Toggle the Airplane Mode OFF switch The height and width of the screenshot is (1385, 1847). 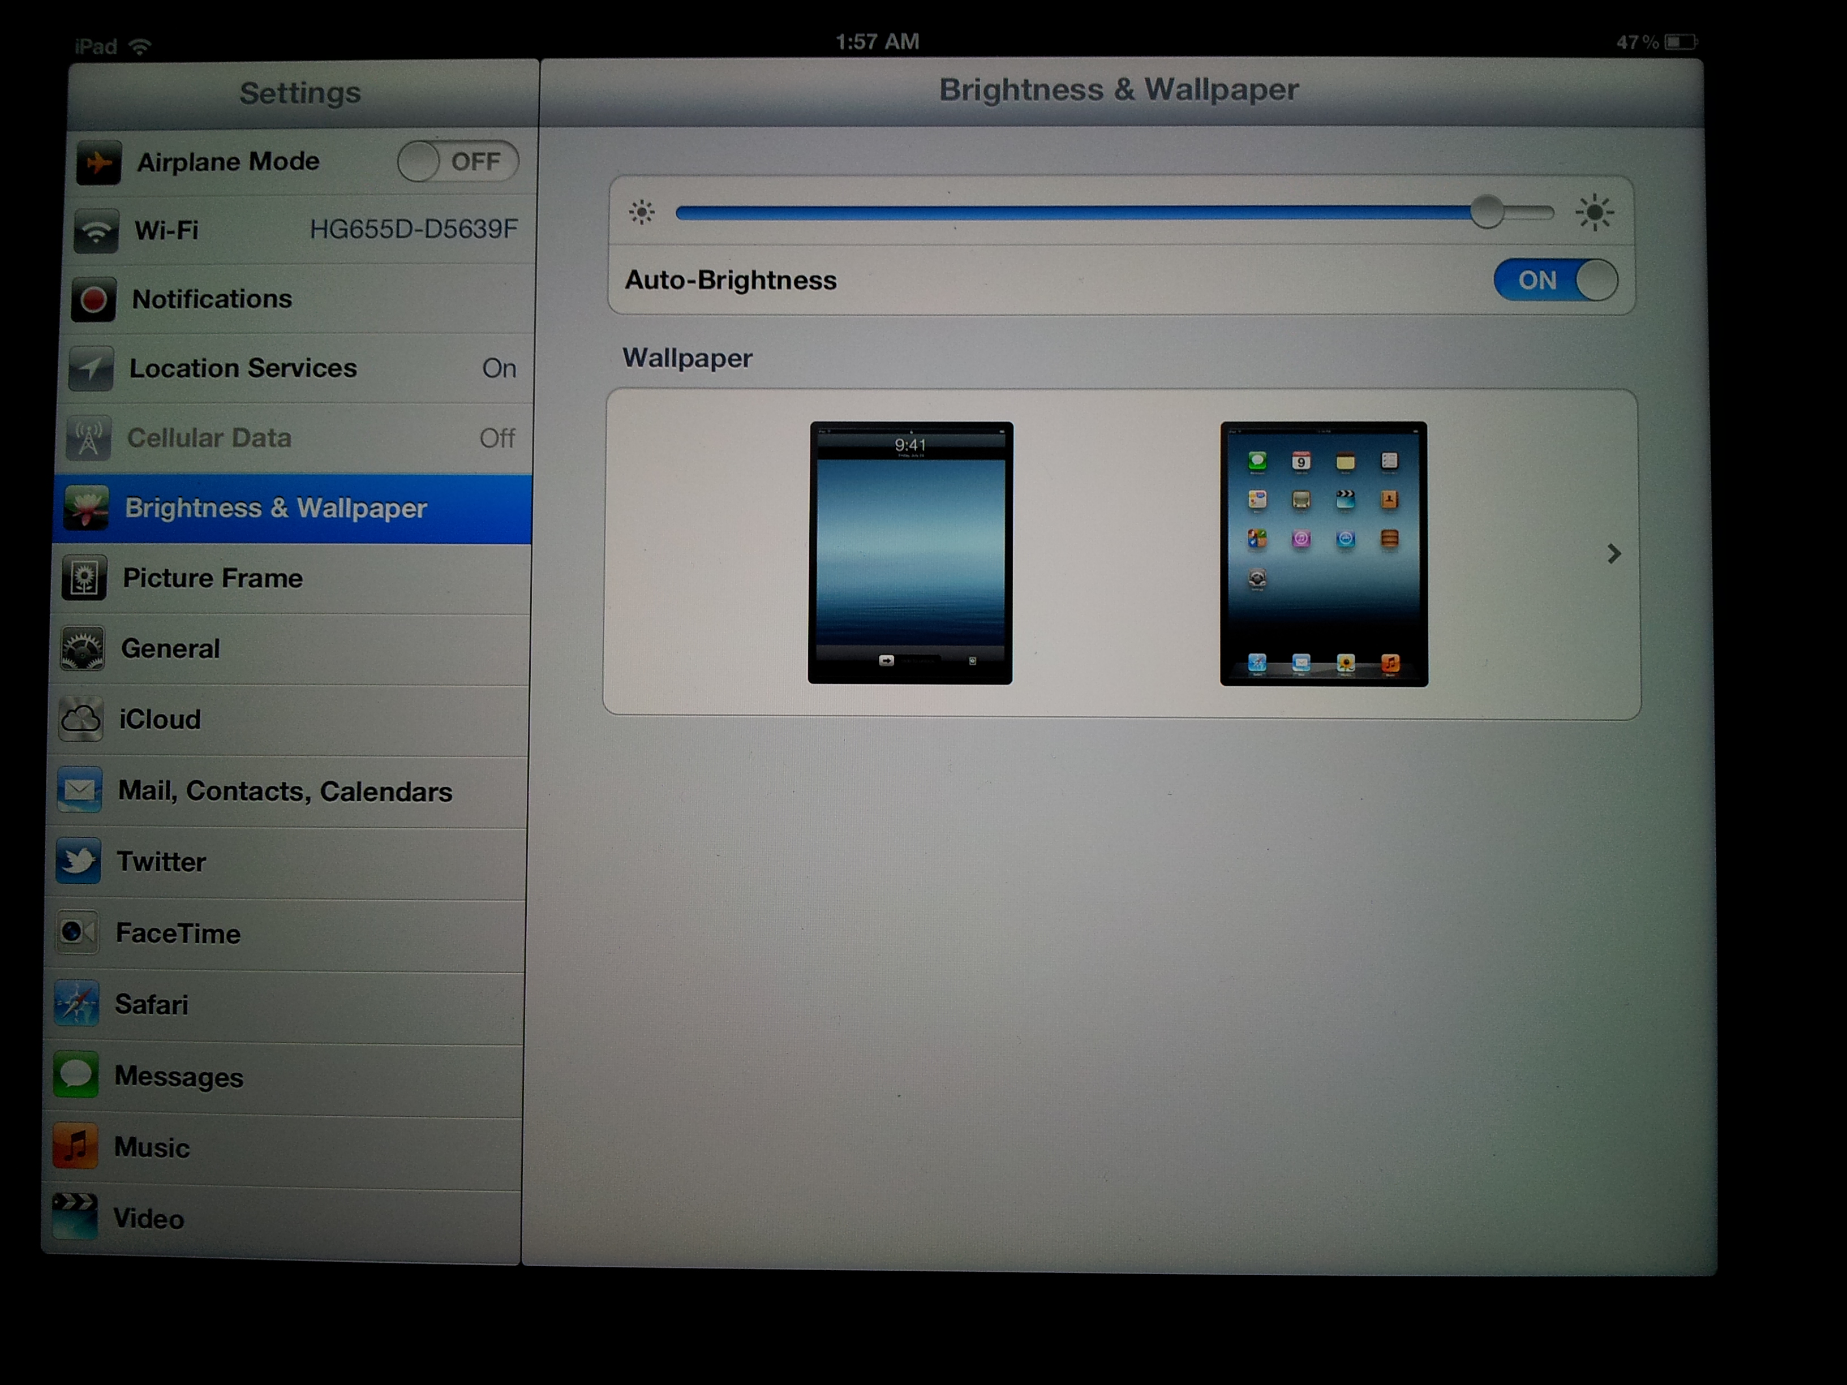tap(458, 161)
